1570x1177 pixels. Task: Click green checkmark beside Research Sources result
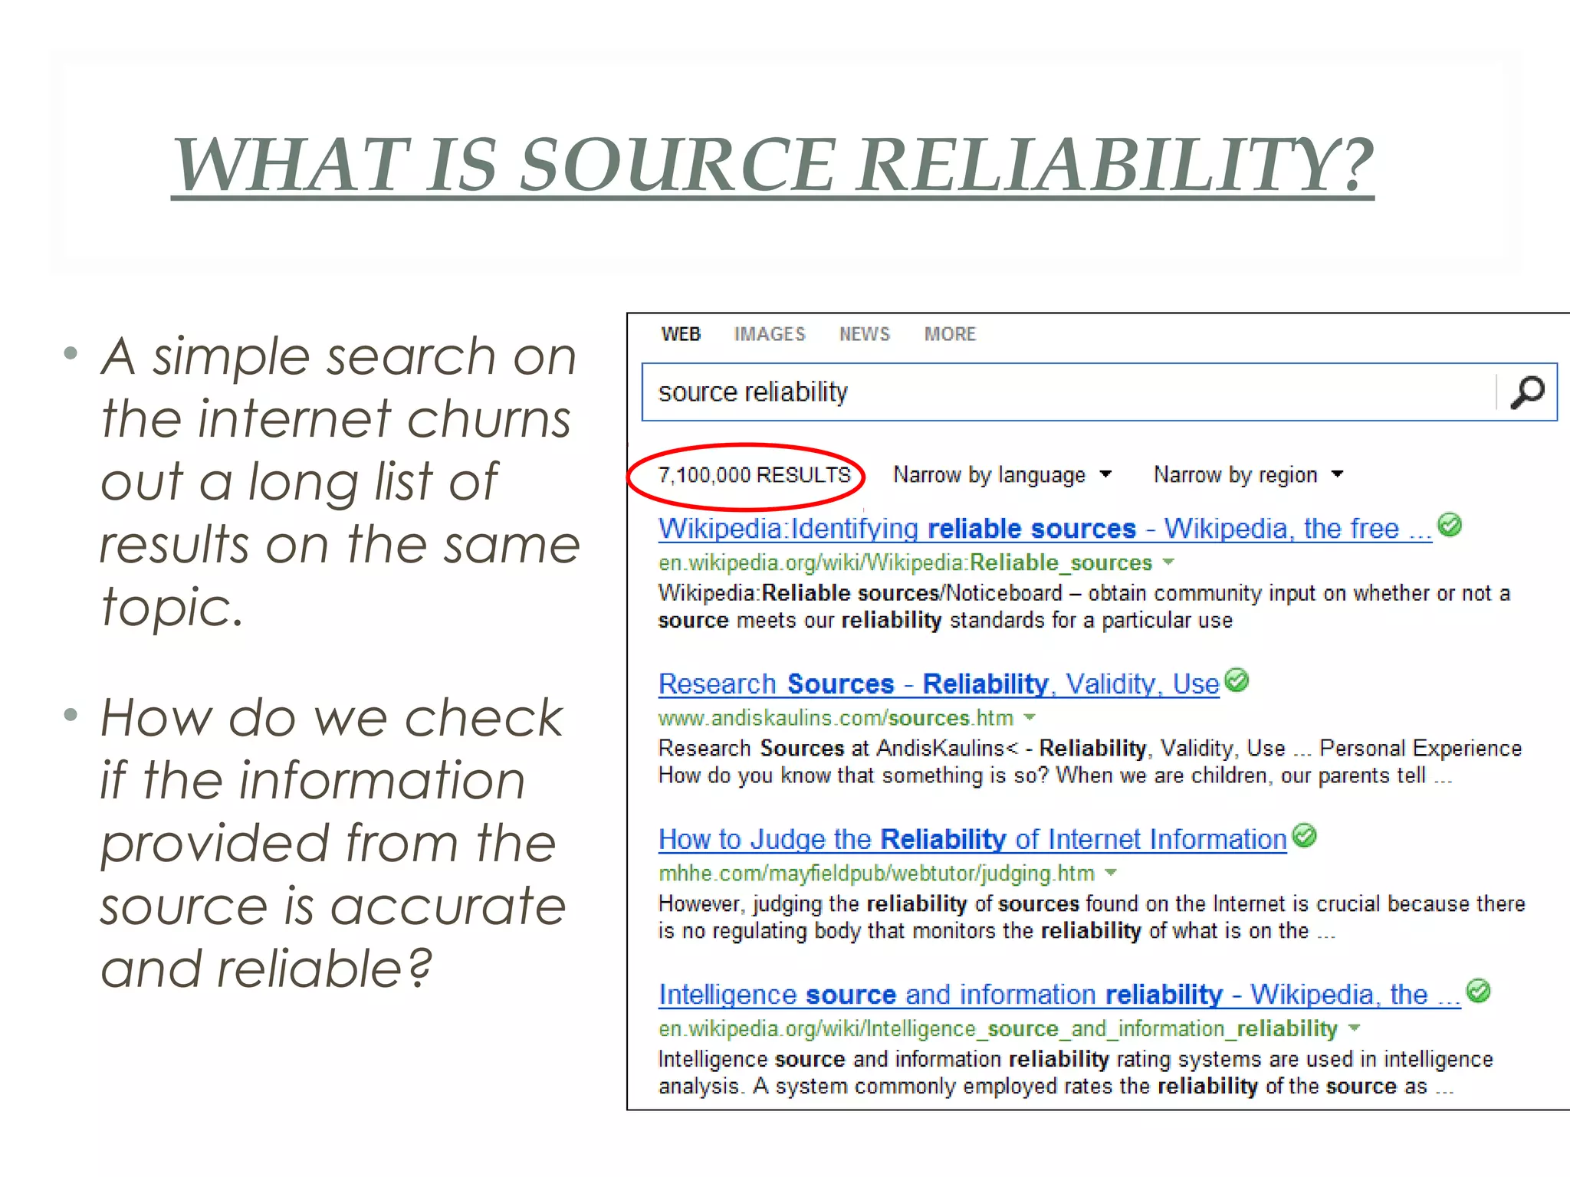[x=1237, y=680]
